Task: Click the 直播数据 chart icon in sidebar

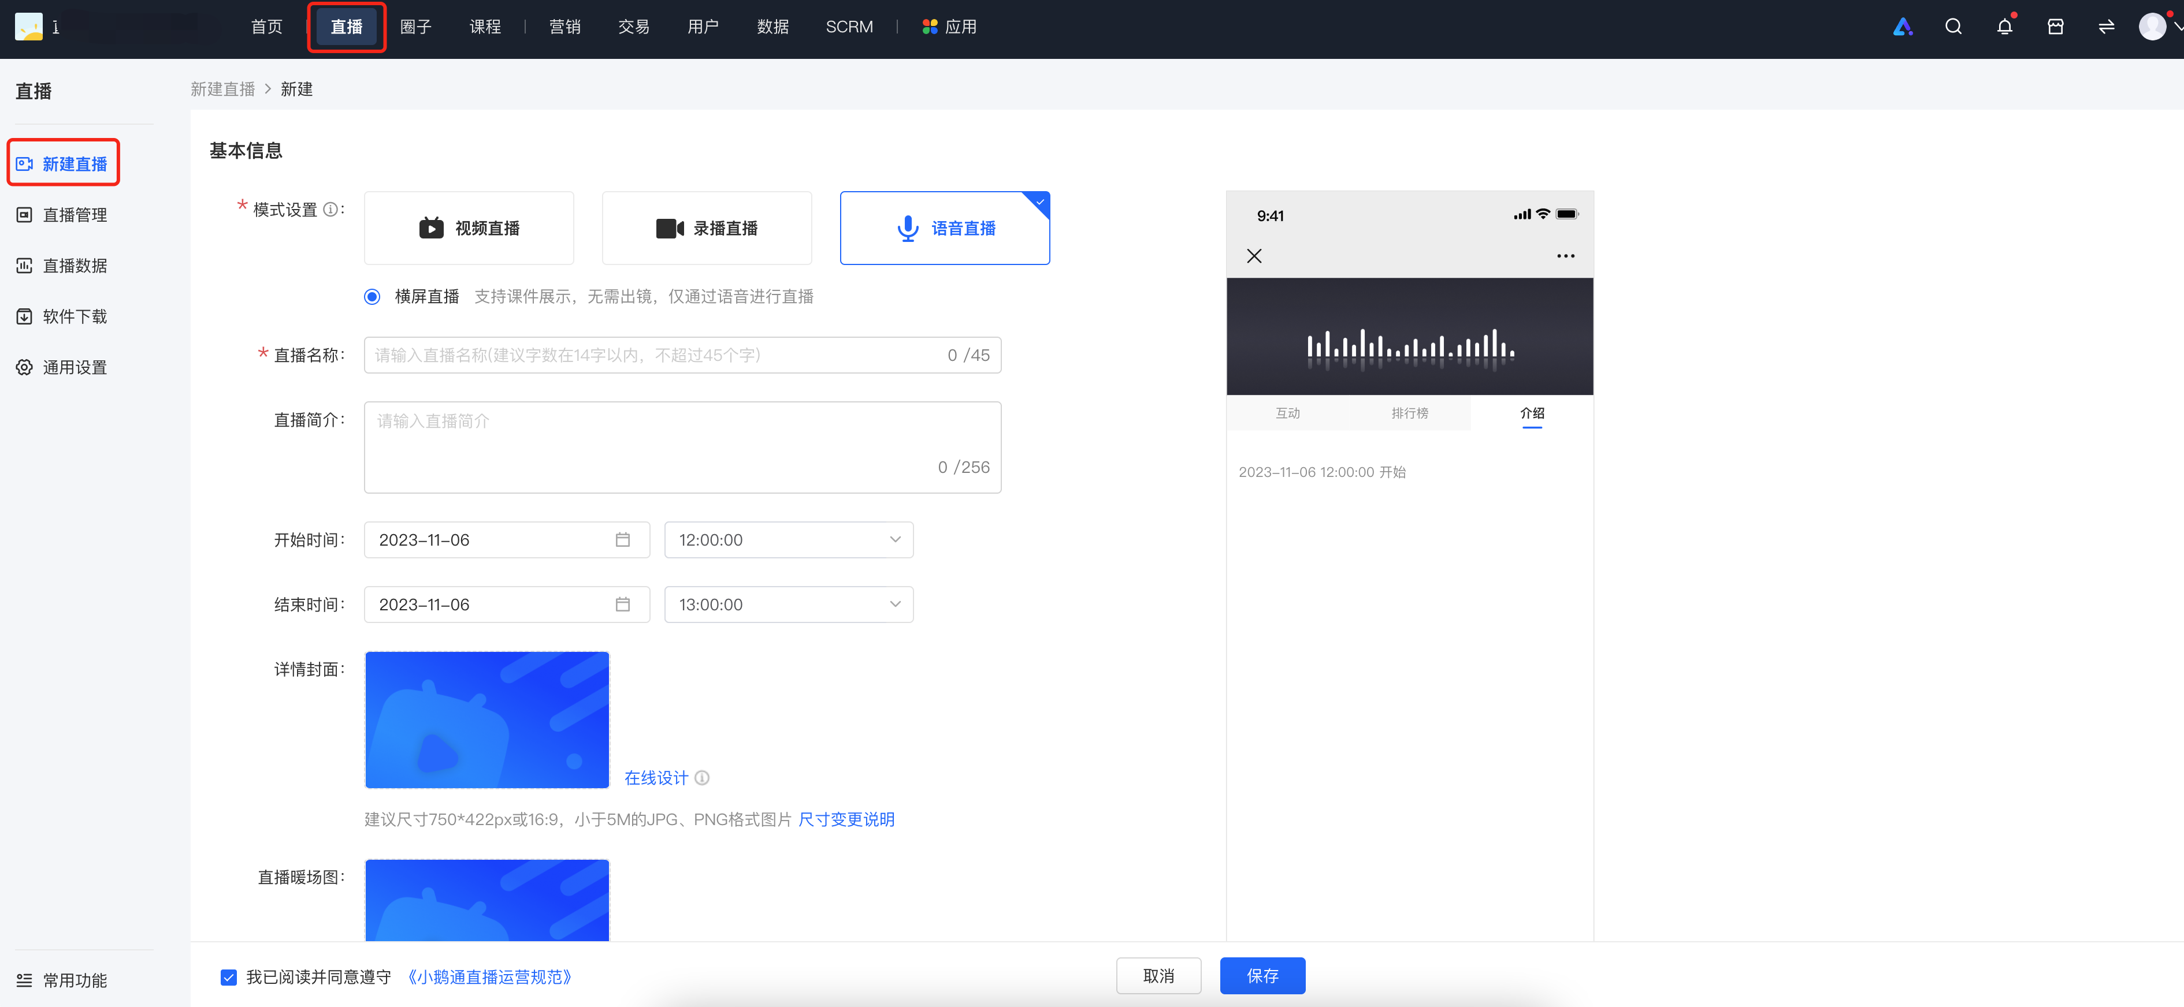Action: pyautogui.click(x=25, y=266)
